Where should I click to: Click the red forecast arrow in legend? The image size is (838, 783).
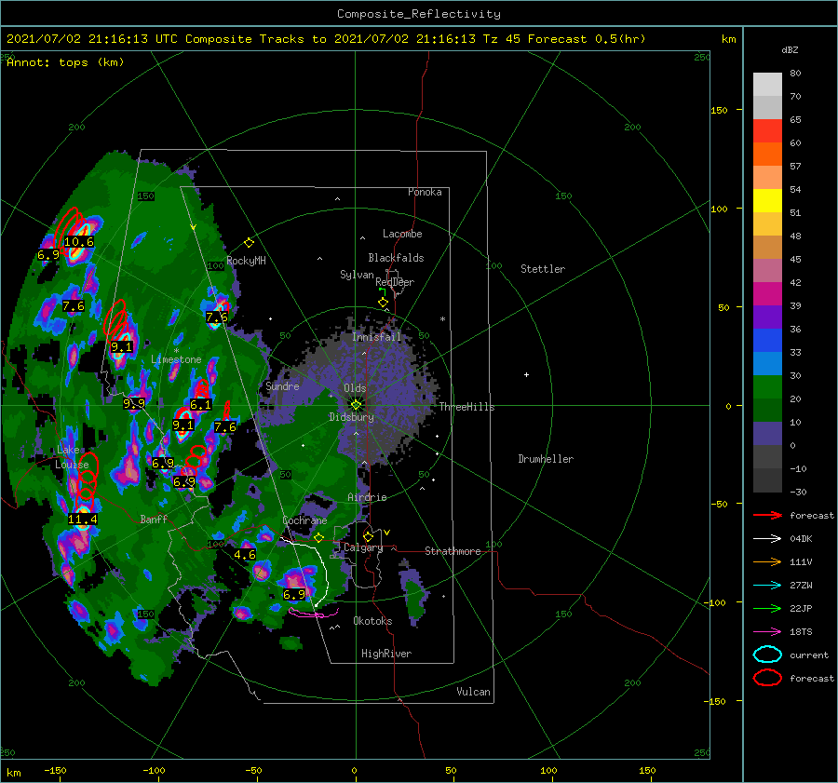coord(767,515)
